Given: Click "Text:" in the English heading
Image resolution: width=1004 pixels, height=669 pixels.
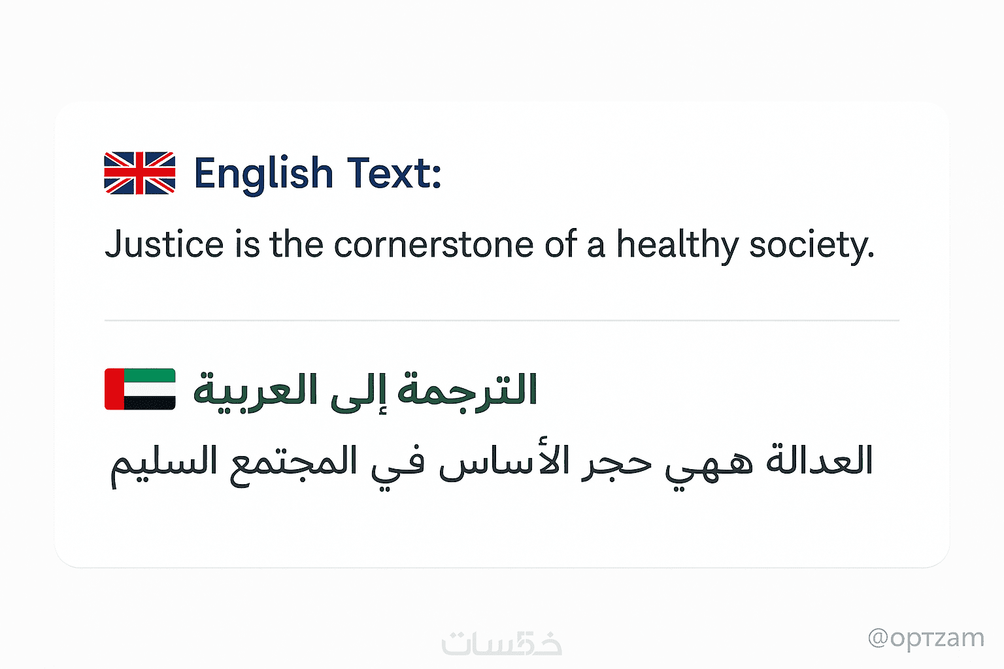Looking at the screenshot, I should click(394, 174).
